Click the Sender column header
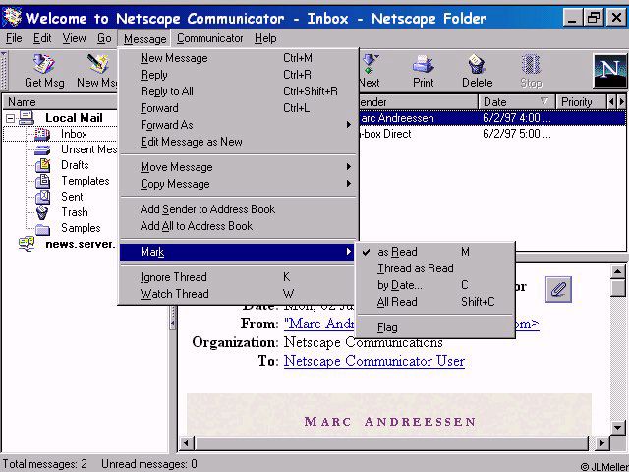Image resolution: width=629 pixels, height=472 pixels. 418,102
